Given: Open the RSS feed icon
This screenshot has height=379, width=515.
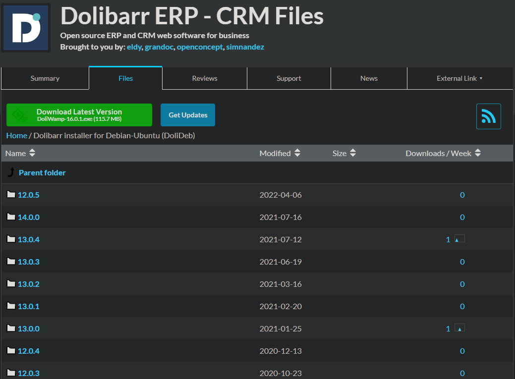Looking at the screenshot, I should click(x=488, y=115).
